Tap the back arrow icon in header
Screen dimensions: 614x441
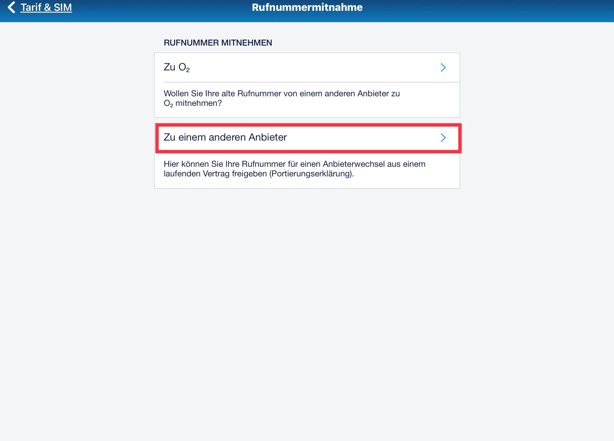click(x=11, y=7)
